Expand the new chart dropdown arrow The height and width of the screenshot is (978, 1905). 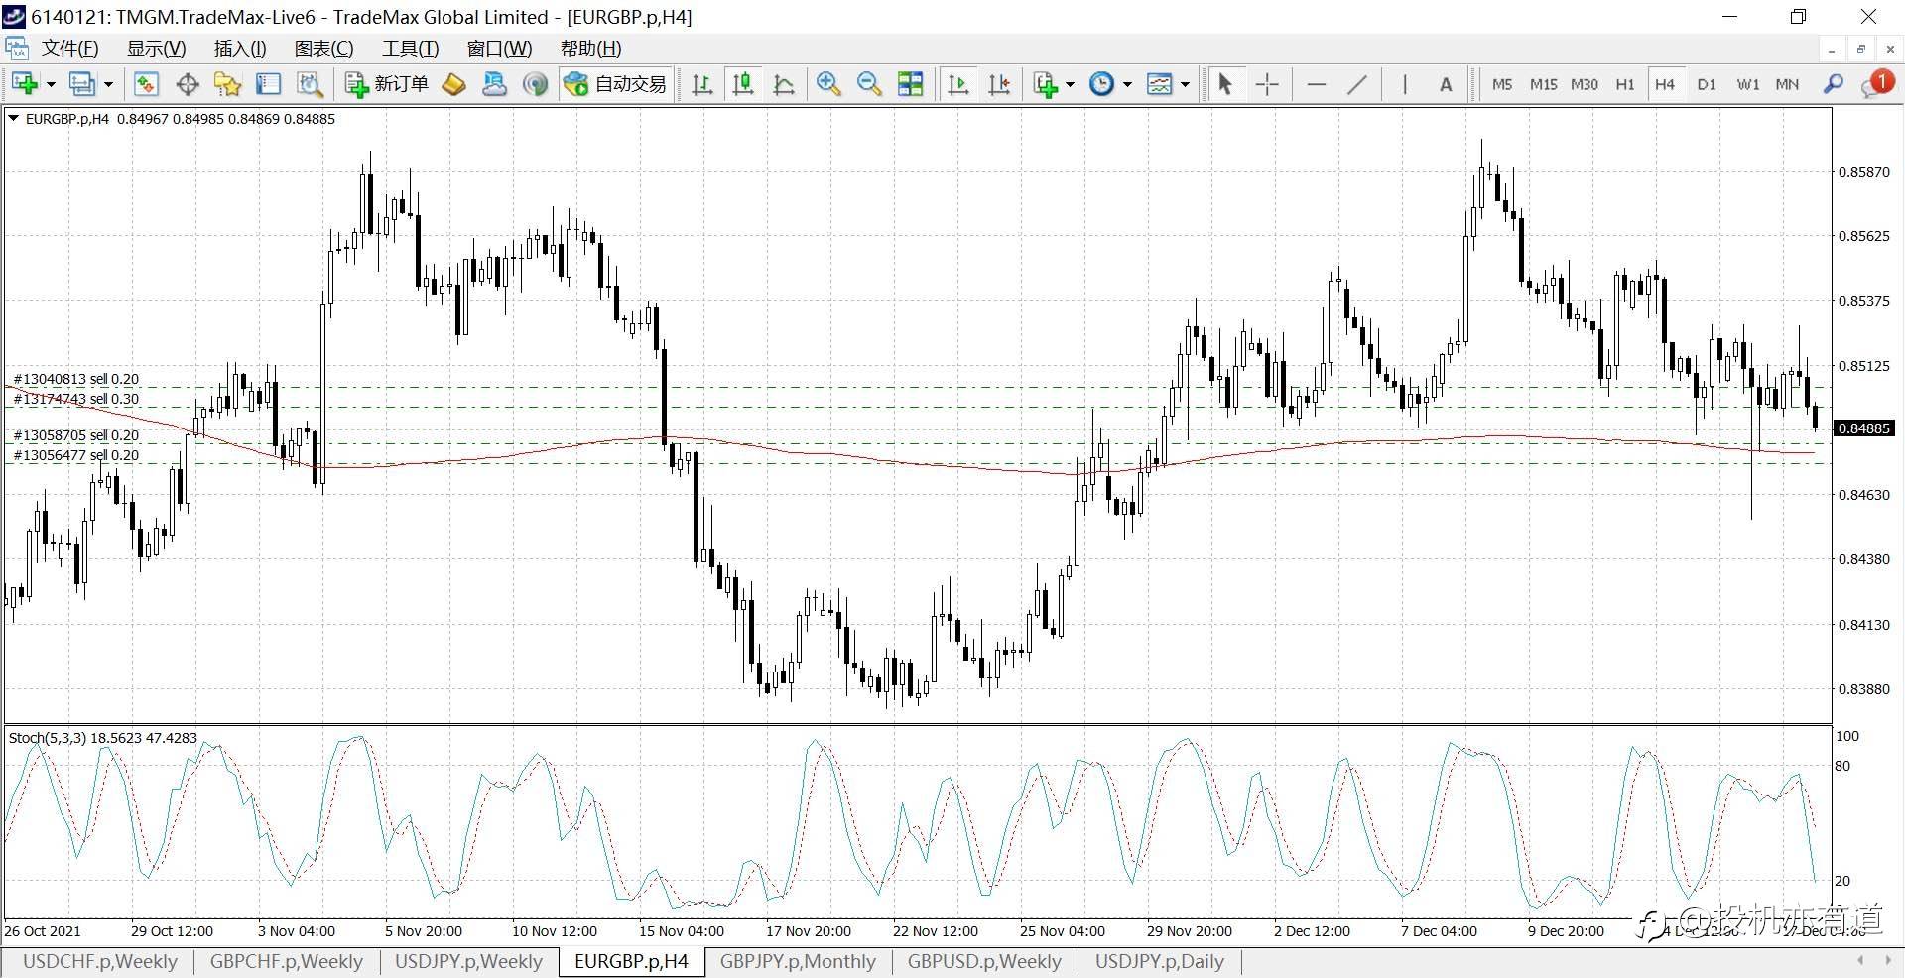point(51,84)
